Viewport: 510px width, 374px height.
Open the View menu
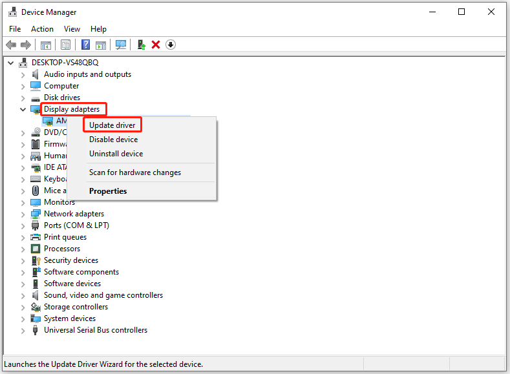coord(72,29)
